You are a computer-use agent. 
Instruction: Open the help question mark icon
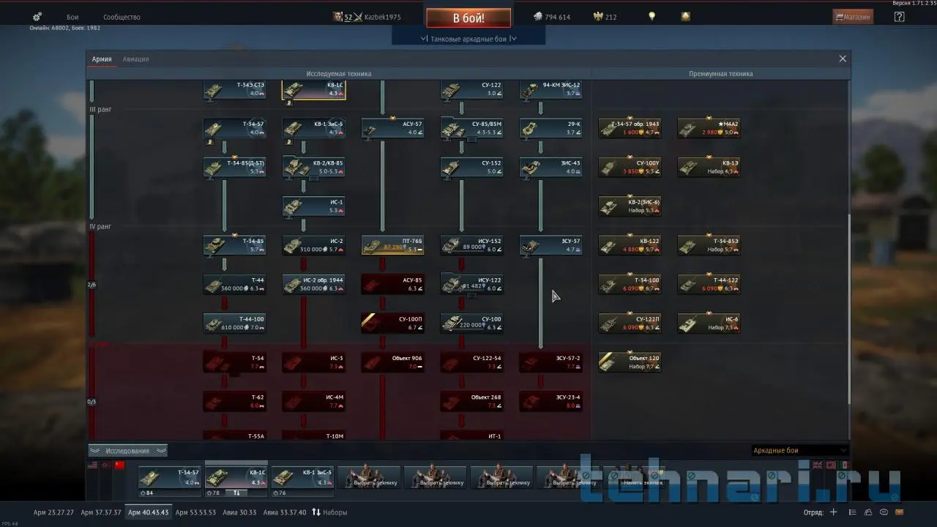[x=900, y=17]
